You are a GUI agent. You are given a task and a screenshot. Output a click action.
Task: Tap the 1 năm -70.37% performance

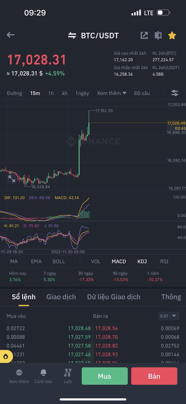[x=155, y=276]
